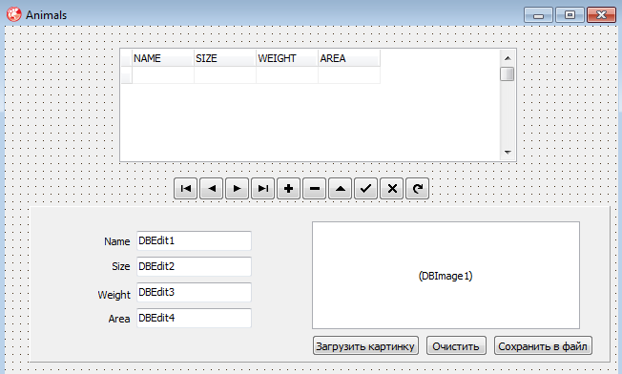Screen dimensions: 622x374
Task: Delete record with minus button
Action: click(314, 188)
